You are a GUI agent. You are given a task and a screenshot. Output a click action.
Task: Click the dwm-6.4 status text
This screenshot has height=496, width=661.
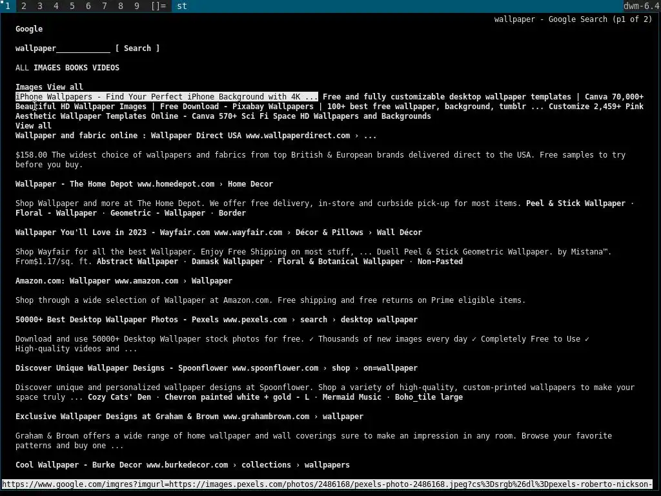(x=641, y=6)
